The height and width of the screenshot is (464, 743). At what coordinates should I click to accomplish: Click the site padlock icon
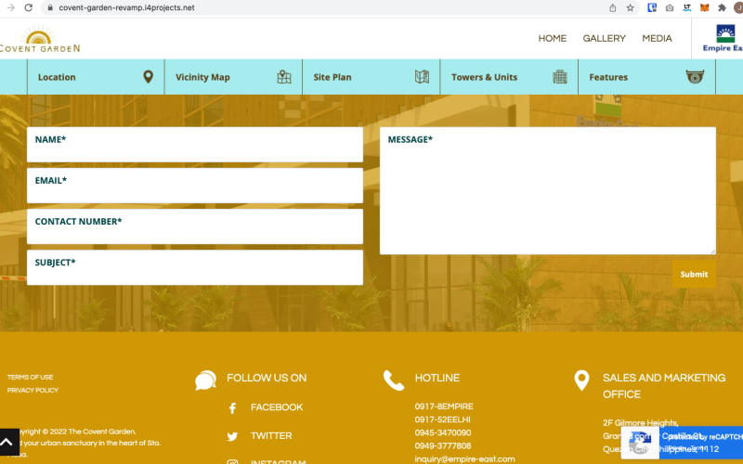point(50,7)
